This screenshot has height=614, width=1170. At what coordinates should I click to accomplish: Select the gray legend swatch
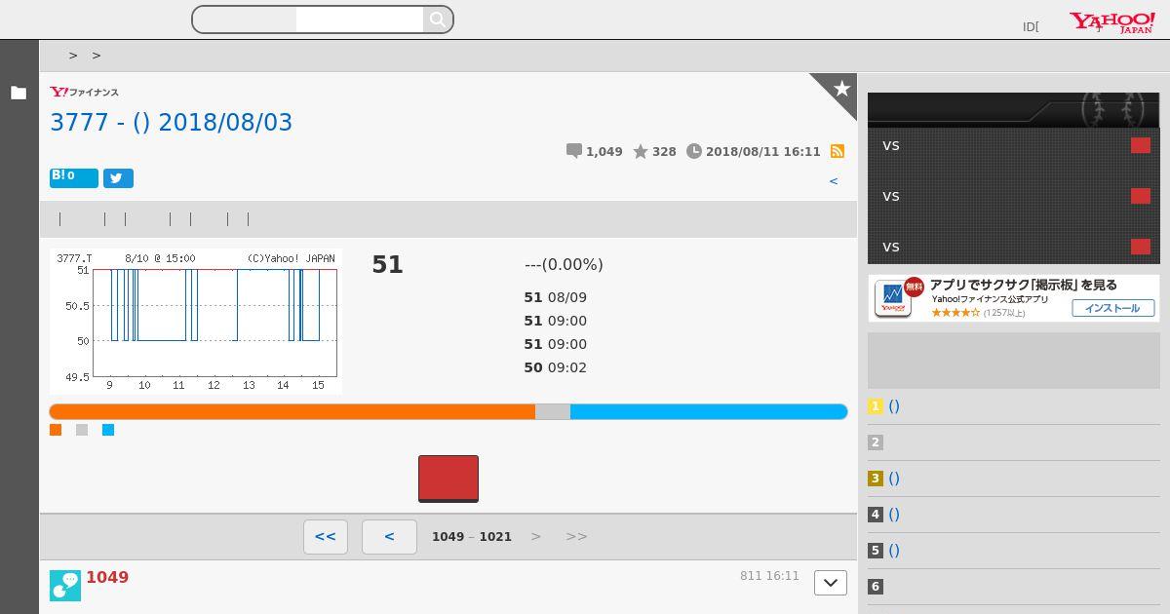pyautogui.click(x=82, y=430)
